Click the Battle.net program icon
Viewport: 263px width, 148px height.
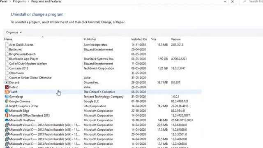coord(7,49)
